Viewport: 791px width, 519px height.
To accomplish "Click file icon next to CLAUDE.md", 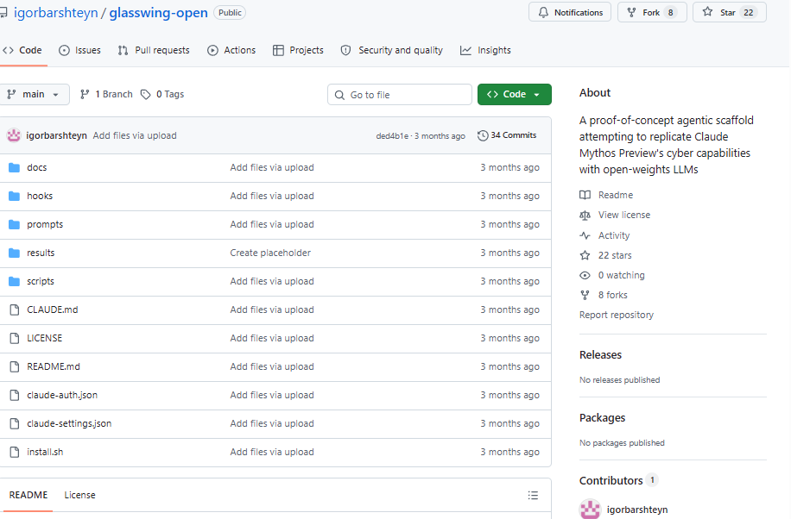I will tap(15, 310).
